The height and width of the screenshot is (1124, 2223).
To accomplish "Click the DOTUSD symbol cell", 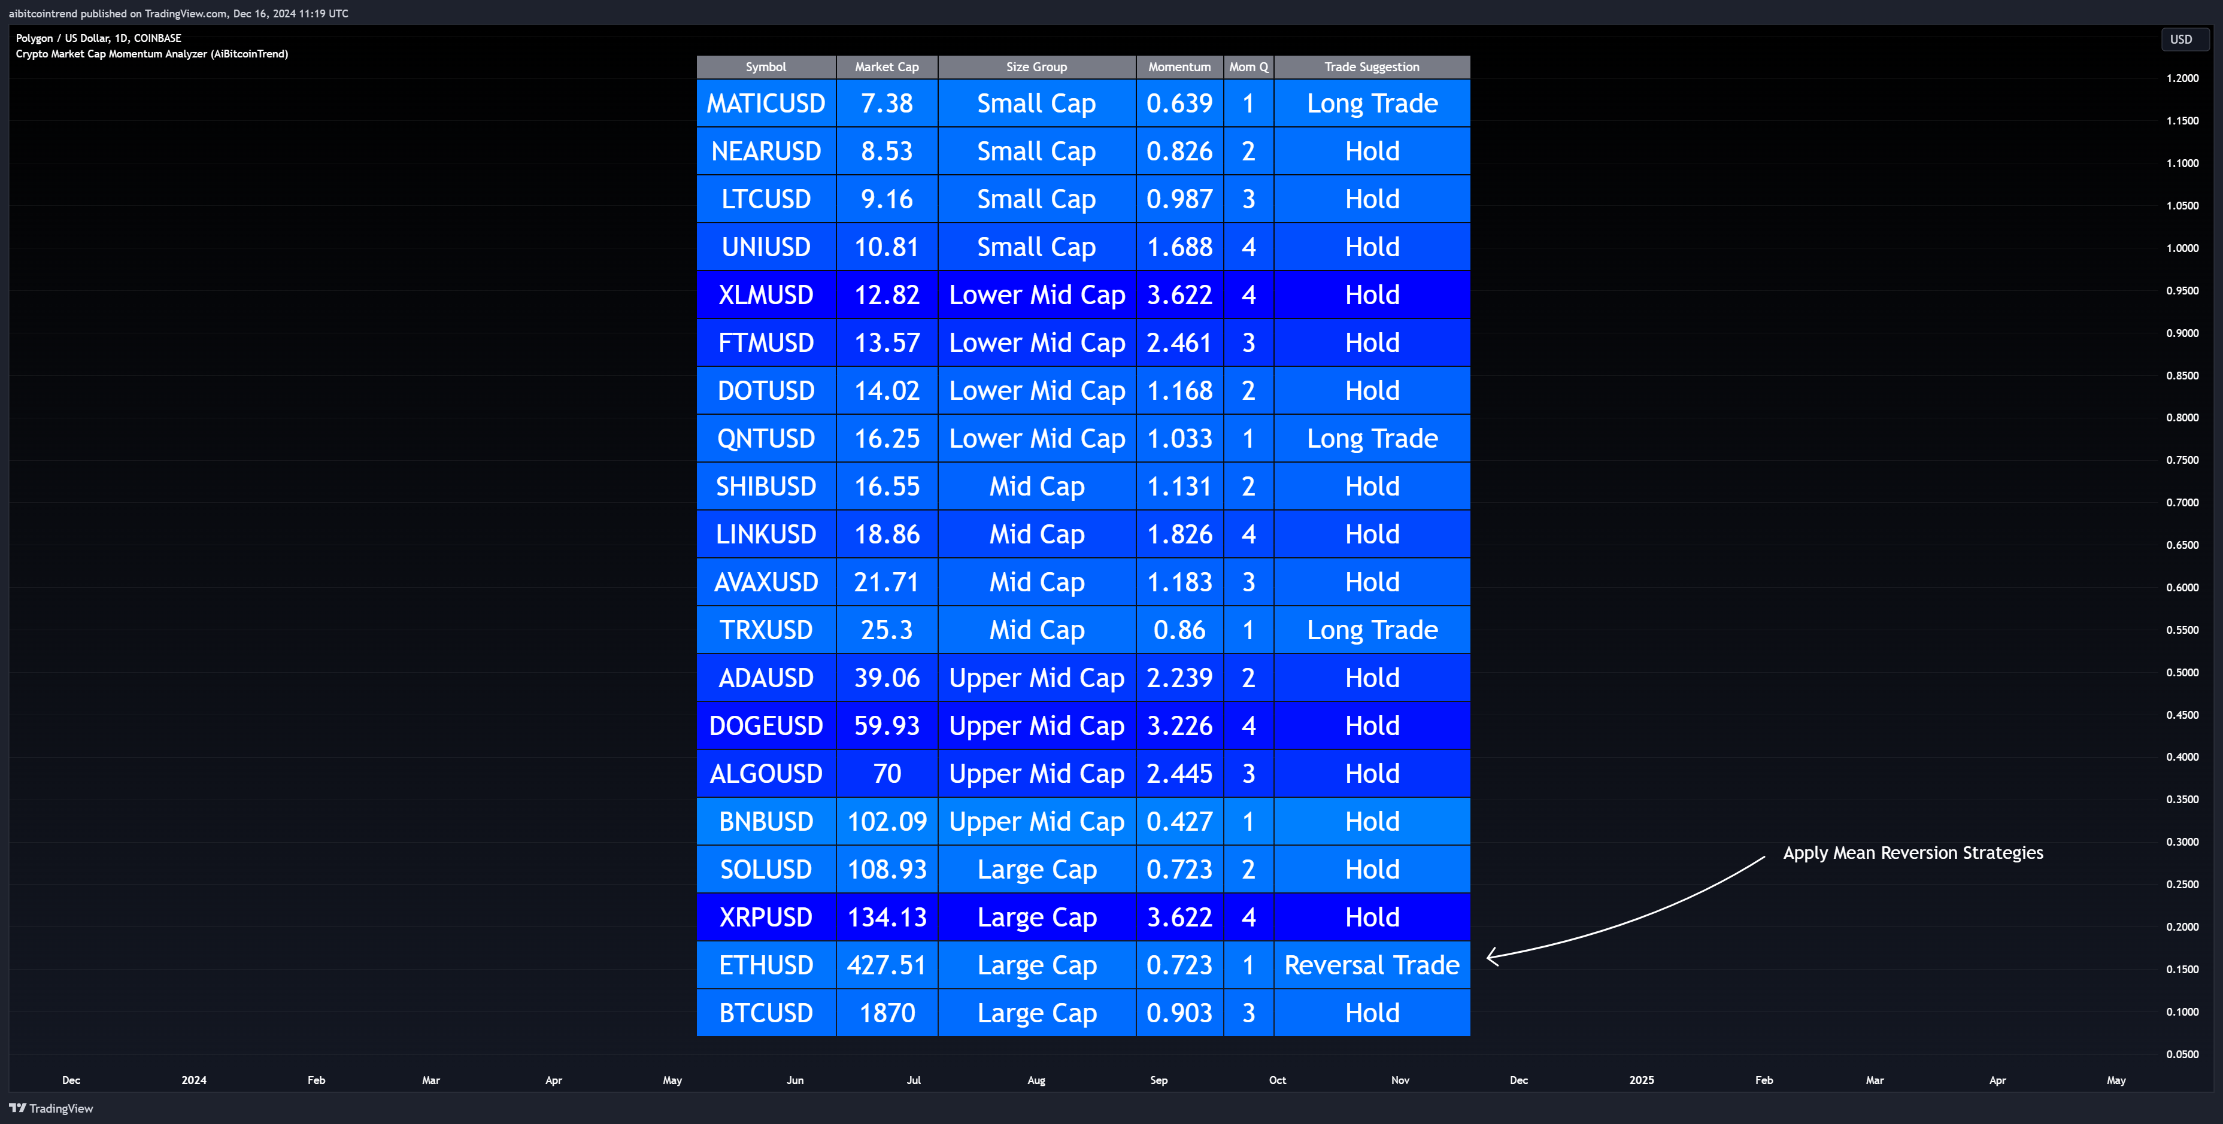I will tap(766, 391).
